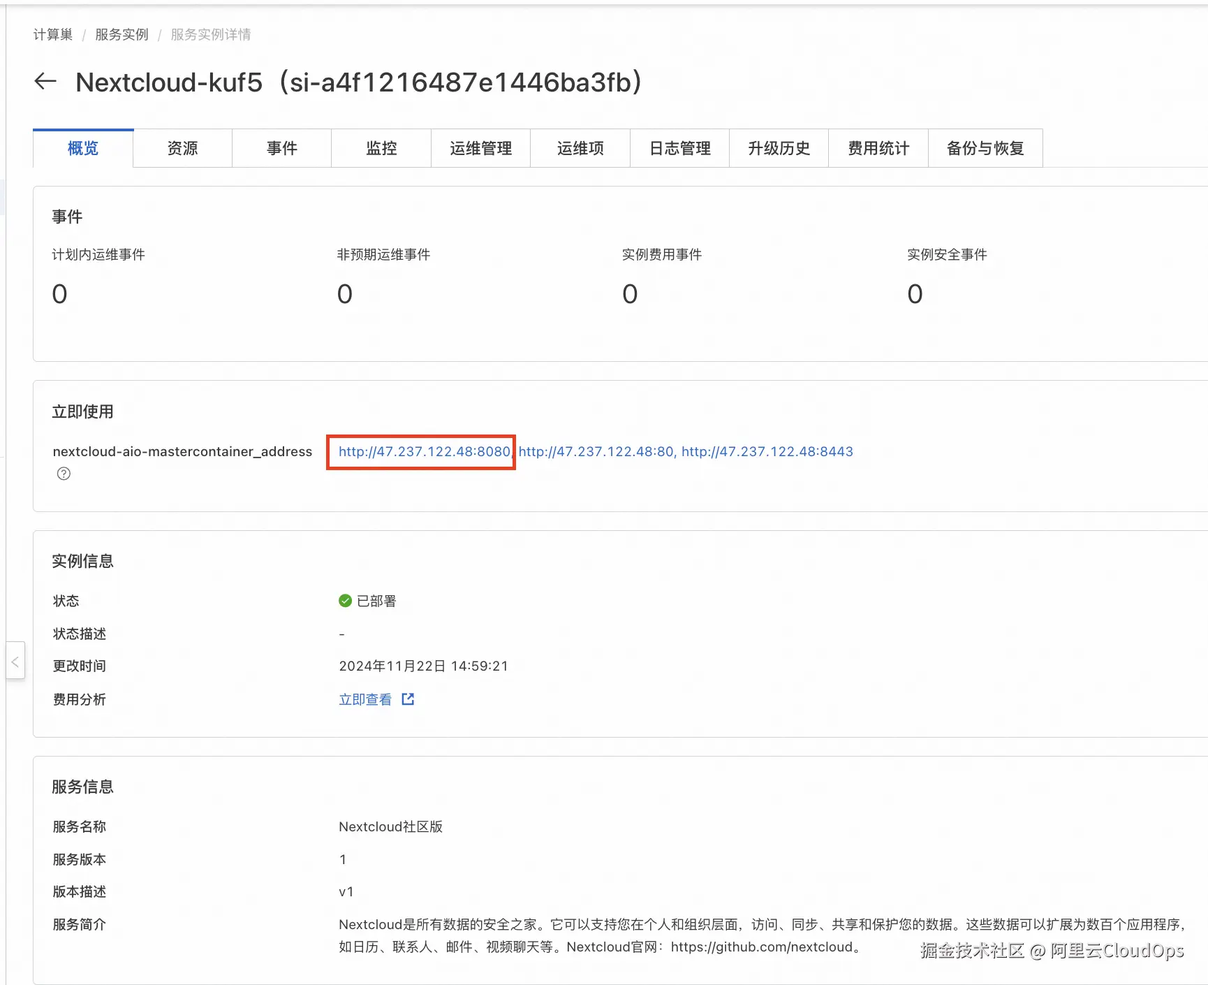Click the 实例费用事件 label
The image size is (1208, 985).
click(662, 254)
